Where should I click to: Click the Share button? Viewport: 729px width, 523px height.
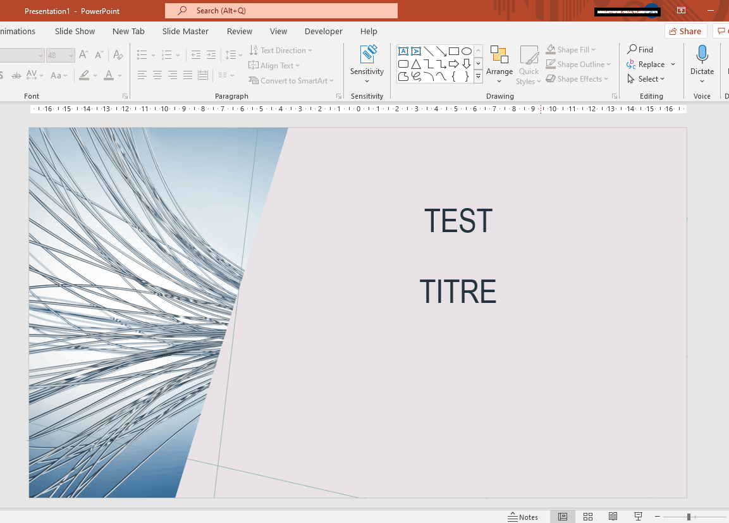coord(685,31)
